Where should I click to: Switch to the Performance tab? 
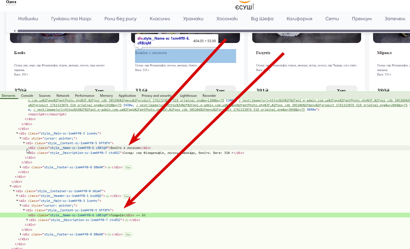[x=85, y=96]
